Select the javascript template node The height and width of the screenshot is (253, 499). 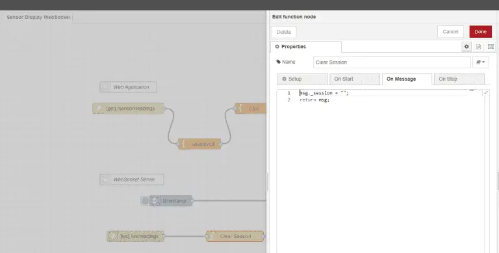pos(199,144)
